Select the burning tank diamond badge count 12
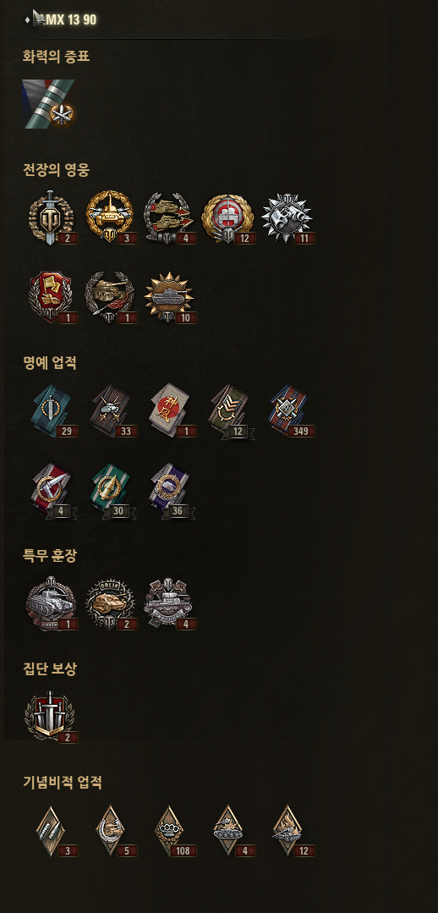This screenshot has width=438, height=913. [290, 831]
